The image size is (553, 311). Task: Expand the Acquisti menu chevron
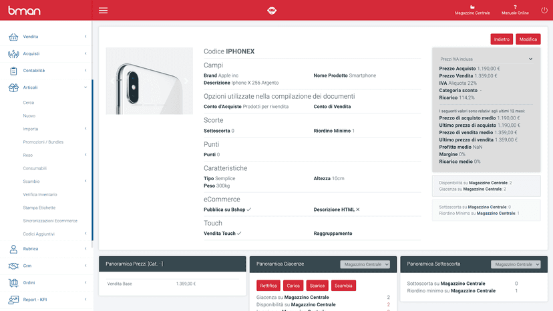click(85, 53)
